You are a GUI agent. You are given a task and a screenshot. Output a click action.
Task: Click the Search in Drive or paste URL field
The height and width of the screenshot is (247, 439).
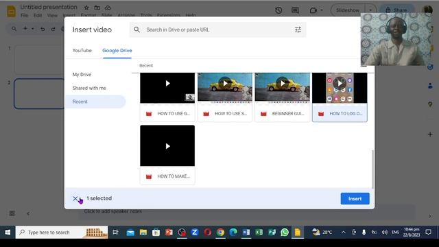coord(217,30)
